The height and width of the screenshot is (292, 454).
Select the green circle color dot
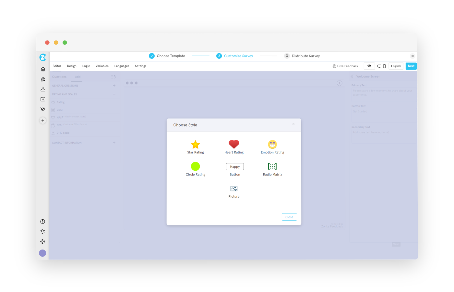[195, 166]
